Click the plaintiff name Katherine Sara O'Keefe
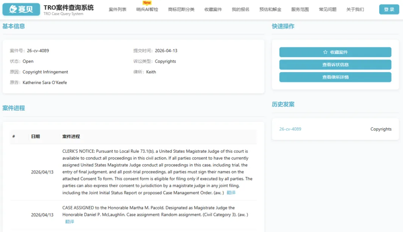Image resolution: width=403 pixels, height=232 pixels. pyautogui.click(x=45, y=82)
